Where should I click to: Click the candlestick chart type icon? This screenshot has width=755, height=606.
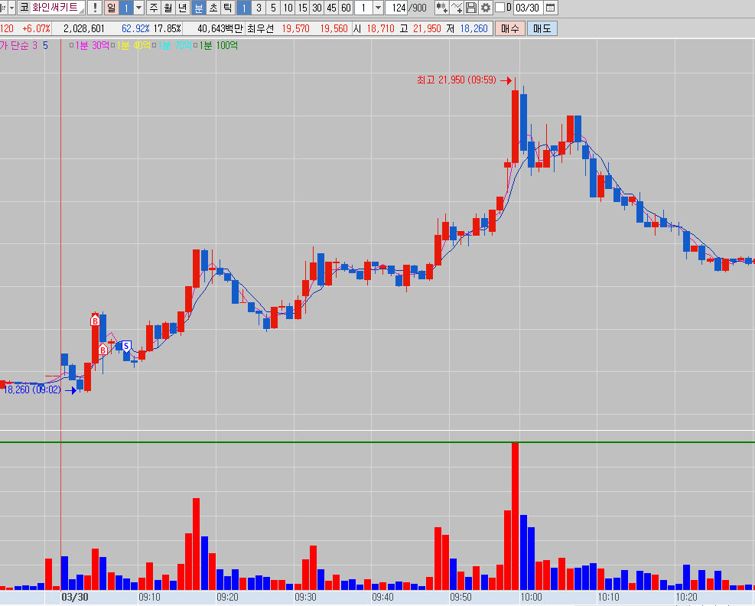(x=441, y=8)
